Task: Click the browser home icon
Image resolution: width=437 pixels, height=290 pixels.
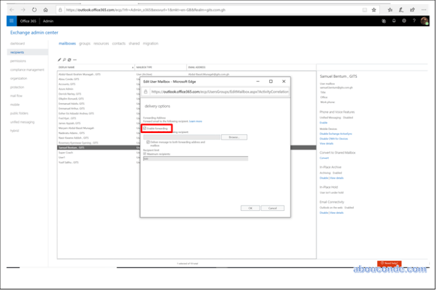Action: [x=46, y=10]
